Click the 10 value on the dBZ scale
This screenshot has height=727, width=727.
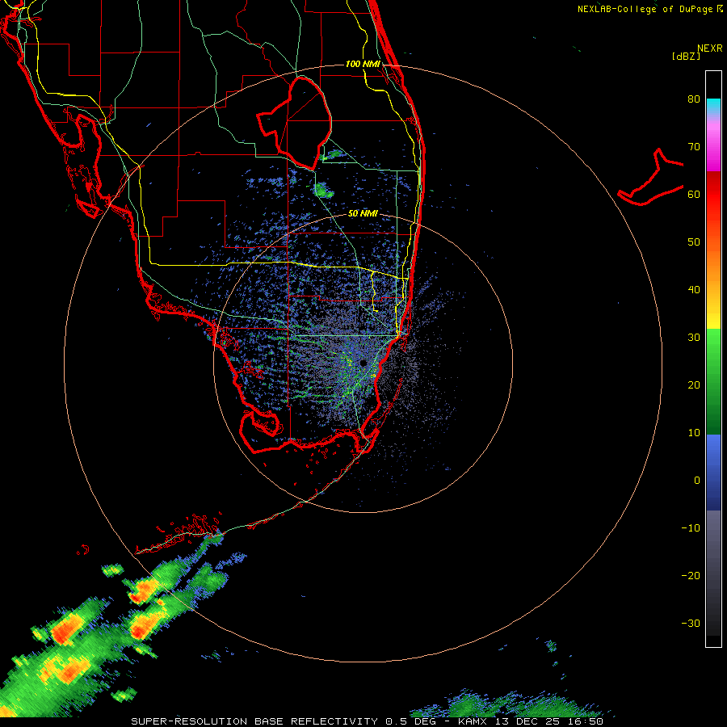pyautogui.click(x=694, y=433)
